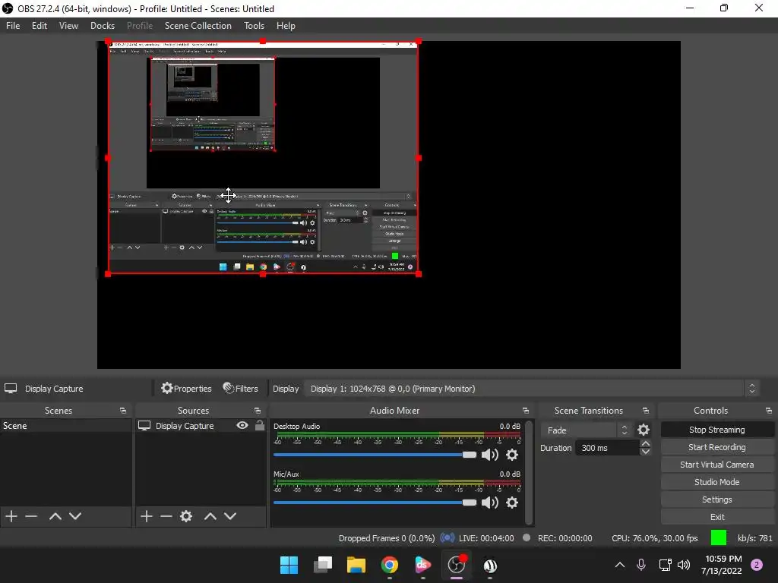Launch File Explorer from taskbar
Viewport: 778px width, 583px height.
[356, 565]
